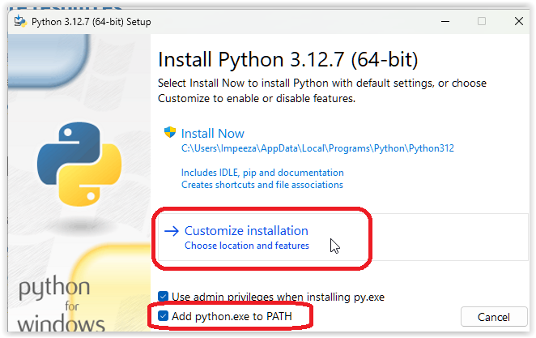Click 'Includes IDLE, pip and documentation' text
The width and height of the screenshot is (536, 338).
tap(262, 173)
